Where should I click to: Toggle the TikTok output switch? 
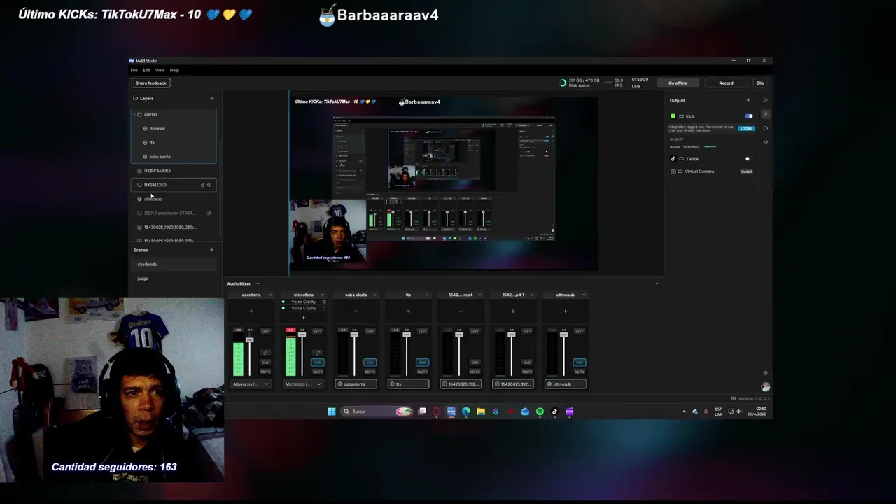[x=749, y=159]
